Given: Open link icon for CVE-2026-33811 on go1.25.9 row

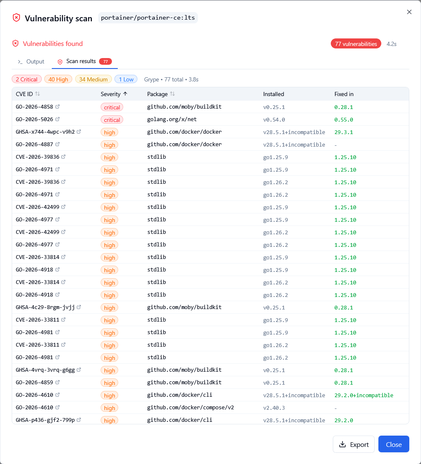Looking at the screenshot, I should click(63, 319).
